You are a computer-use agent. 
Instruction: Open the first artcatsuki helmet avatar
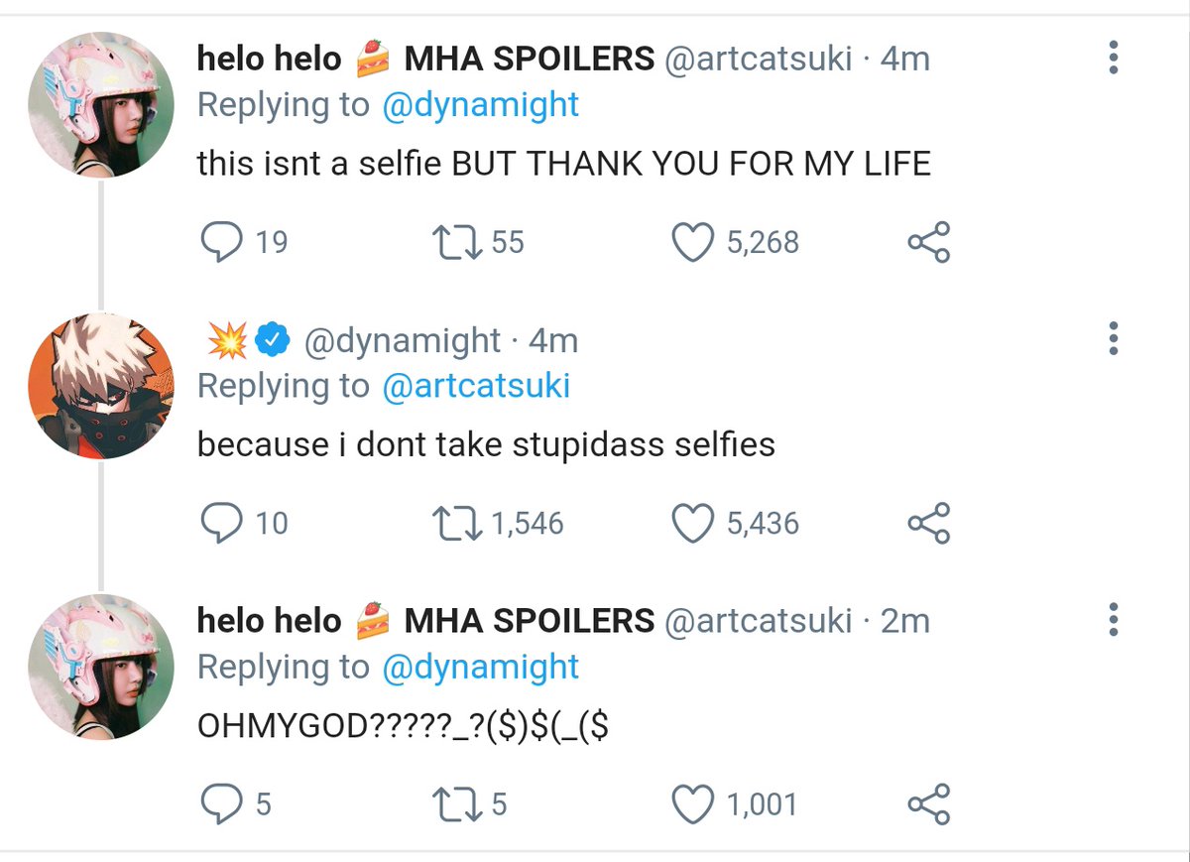(102, 105)
